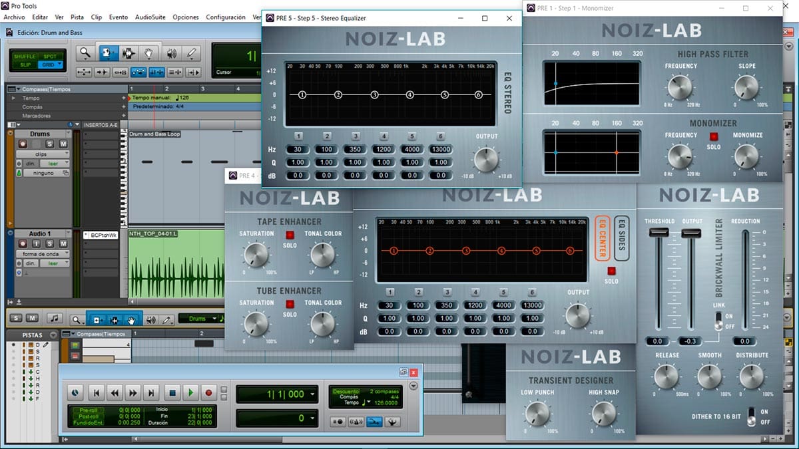
Task: Click Return to Zero in Transport window
Action: [x=97, y=392]
